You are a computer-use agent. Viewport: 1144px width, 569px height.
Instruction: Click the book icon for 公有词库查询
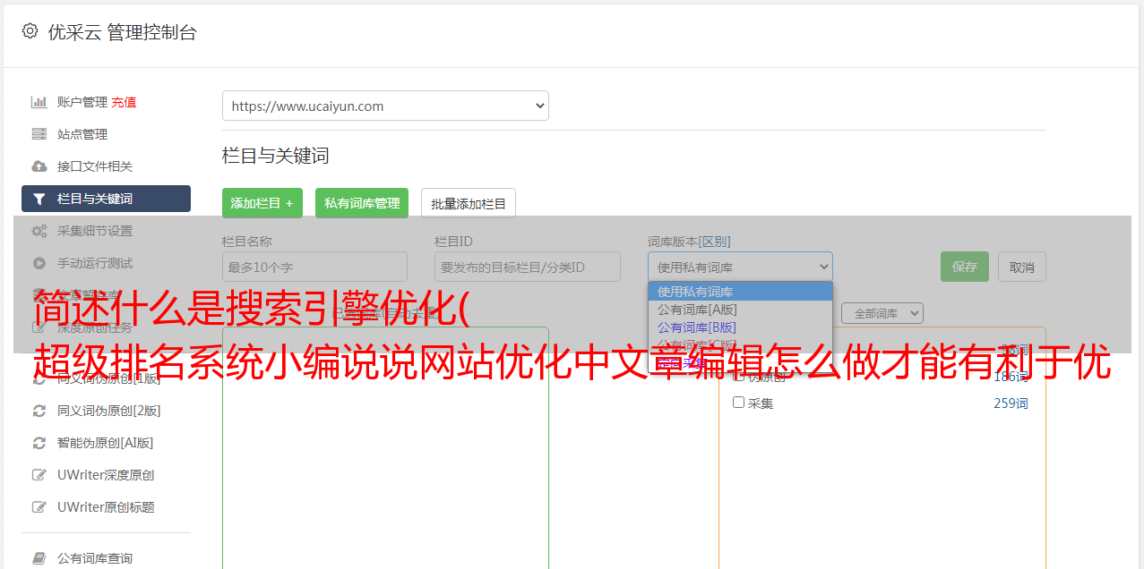[39, 558]
